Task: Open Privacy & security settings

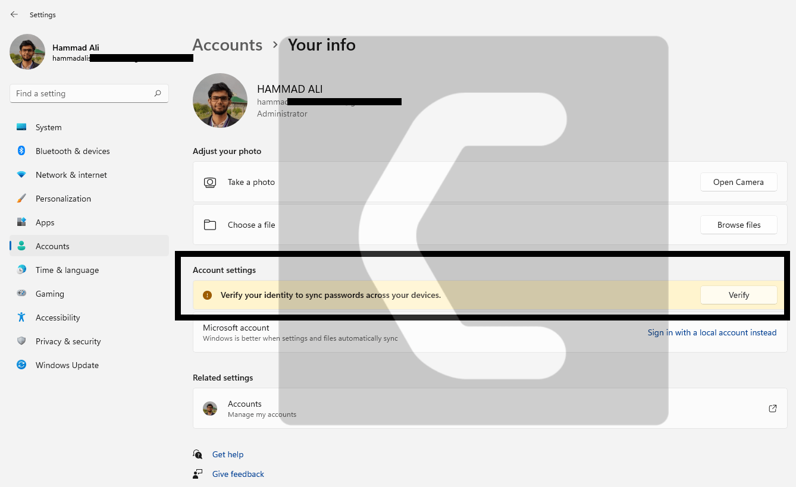Action: [x=89, y=341]
